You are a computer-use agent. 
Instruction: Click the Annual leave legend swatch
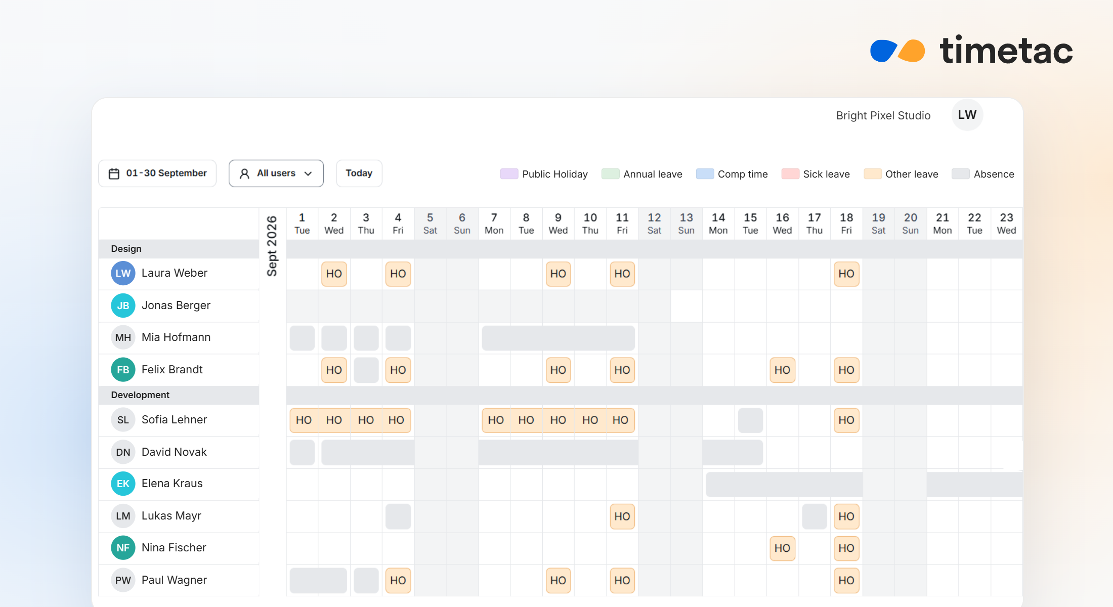pyautogui.click(x=610, y=174)
